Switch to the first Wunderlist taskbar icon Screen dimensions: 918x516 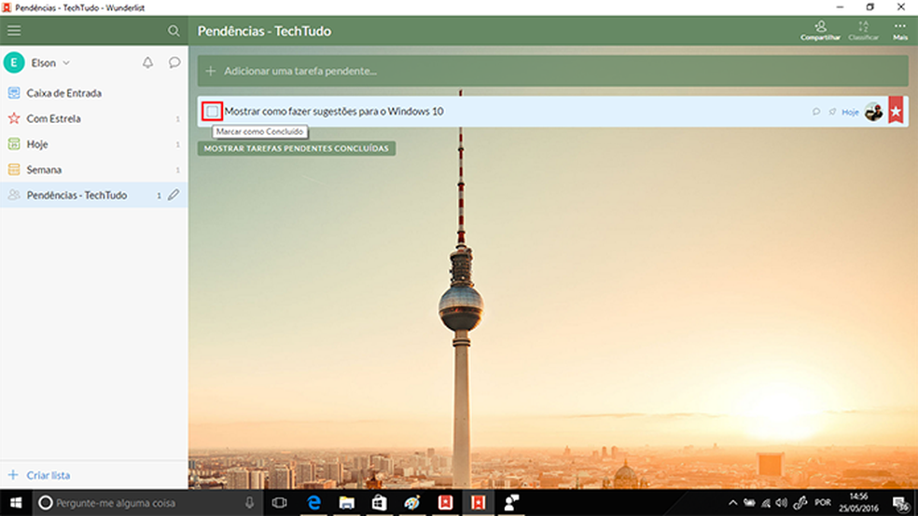[446, 503]
